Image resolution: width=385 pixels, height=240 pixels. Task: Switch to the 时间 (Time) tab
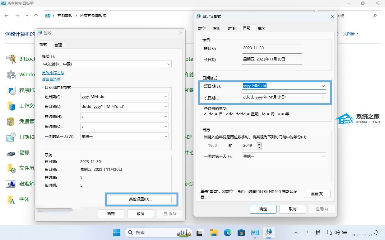click(x=232, y=28)
